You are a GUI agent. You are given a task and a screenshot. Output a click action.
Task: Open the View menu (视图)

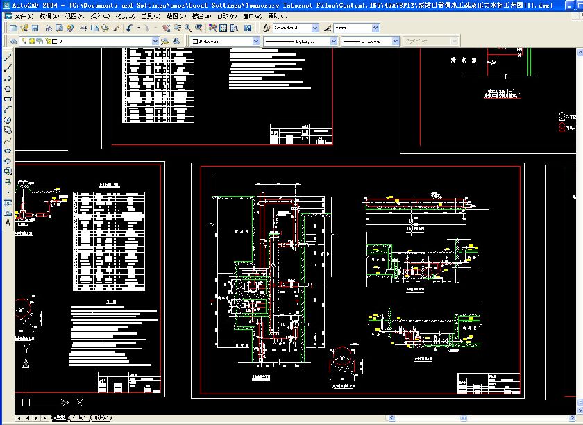pyautogui.click(x=75, y=16)
